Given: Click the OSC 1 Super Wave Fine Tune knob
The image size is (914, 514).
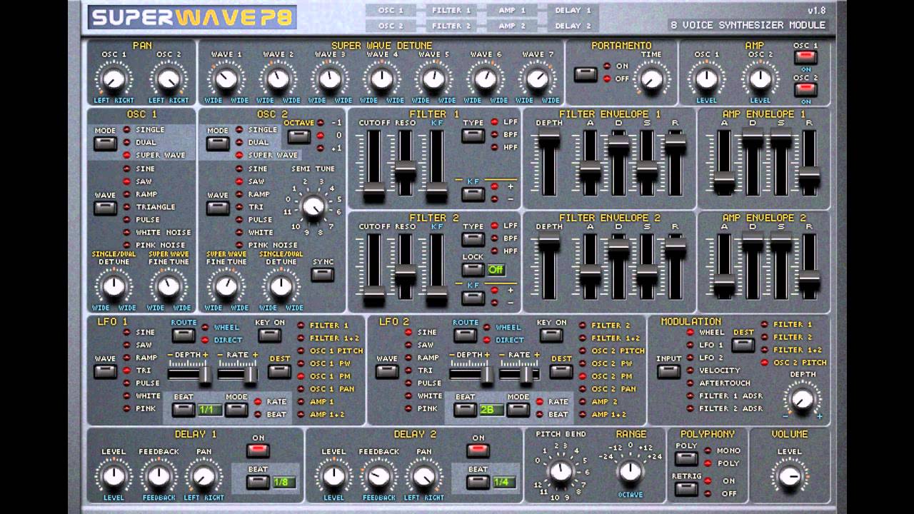Looking at the screenshot, I should click(169, 286).
